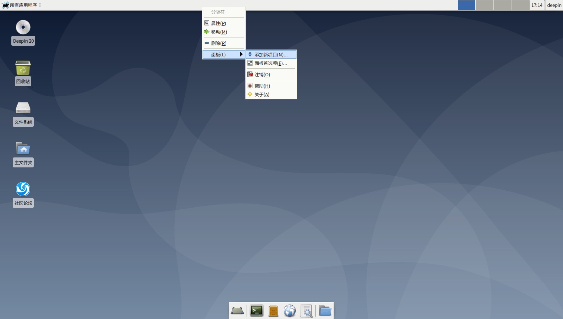This screenshot has width=563, height=319.
Task: Open the blue folder icon in the dock
Action: coord(325,311)
